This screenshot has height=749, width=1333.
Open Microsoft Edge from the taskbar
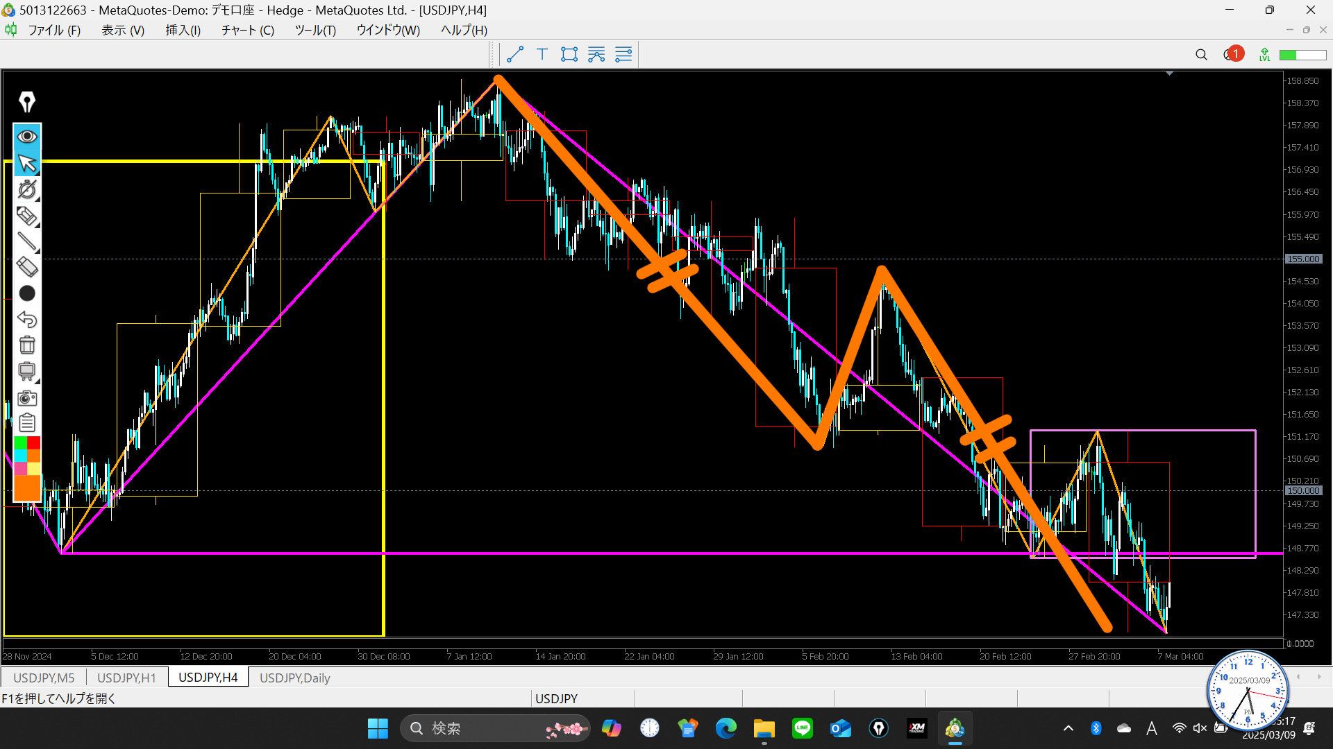pyautogui.click(x=726, y=728)
